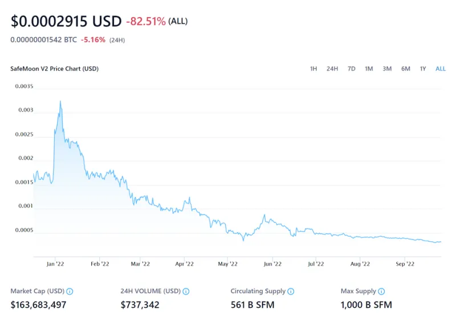Click the Market Cap value $163,683,497
The image size is (456, 322).
[x=38, y=304]
